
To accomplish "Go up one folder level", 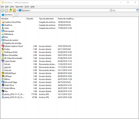I will coord(10,10).
